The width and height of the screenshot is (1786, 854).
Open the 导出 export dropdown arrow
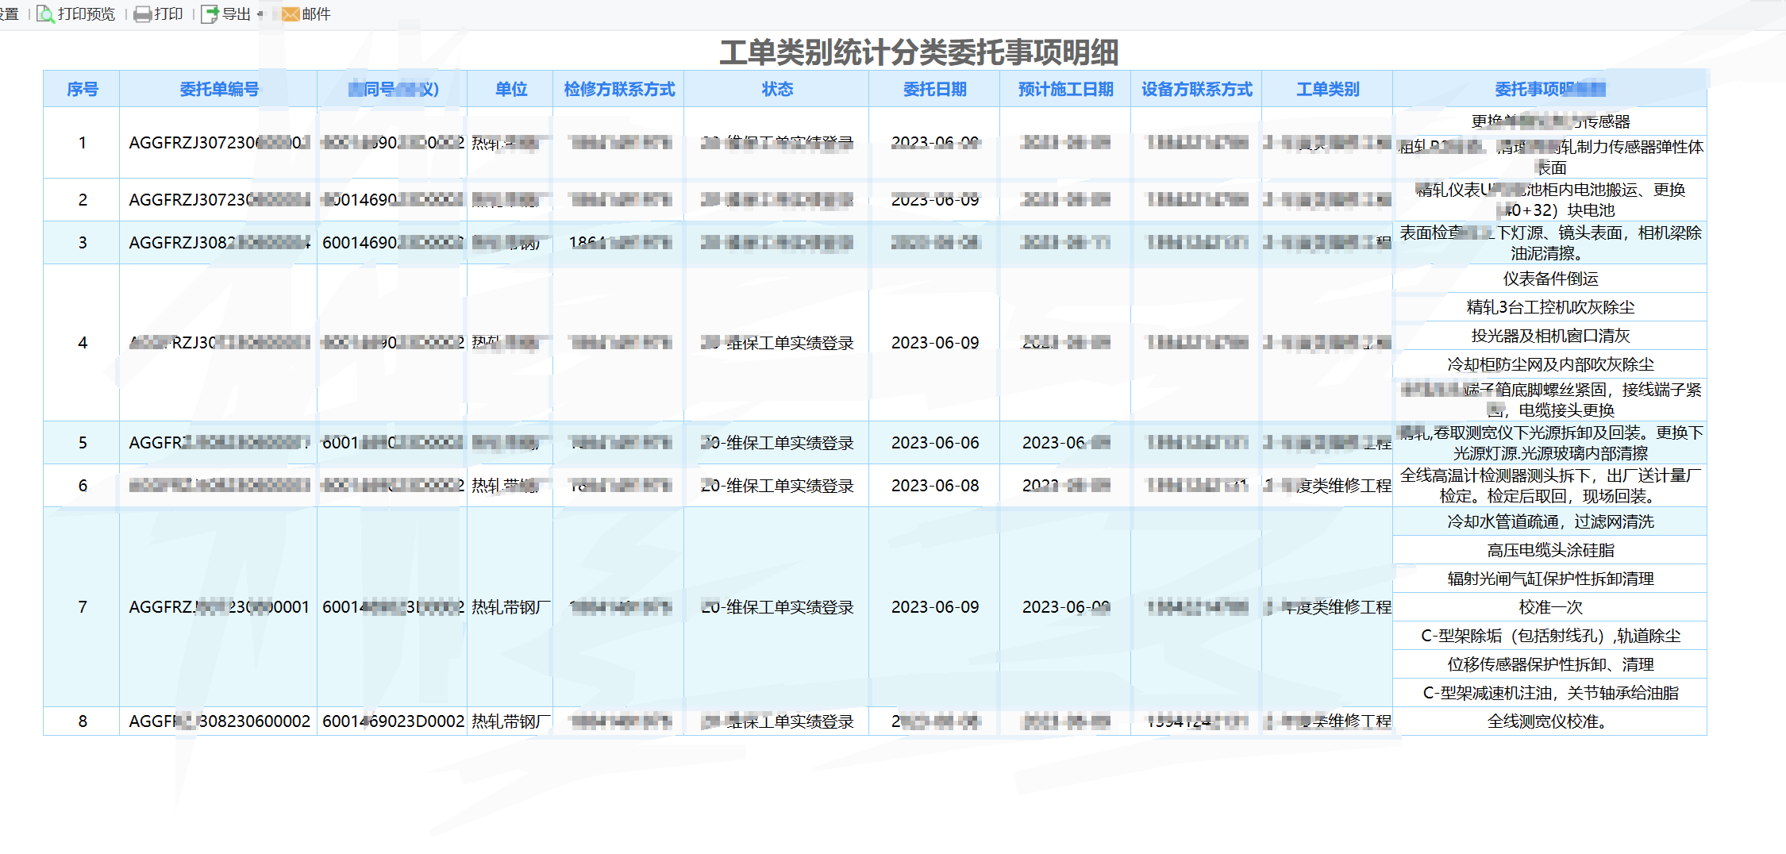coord(260,14)
